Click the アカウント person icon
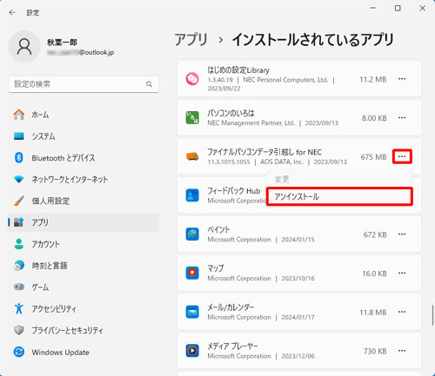Viewport: 435px width, 376px height. point(19,244)
